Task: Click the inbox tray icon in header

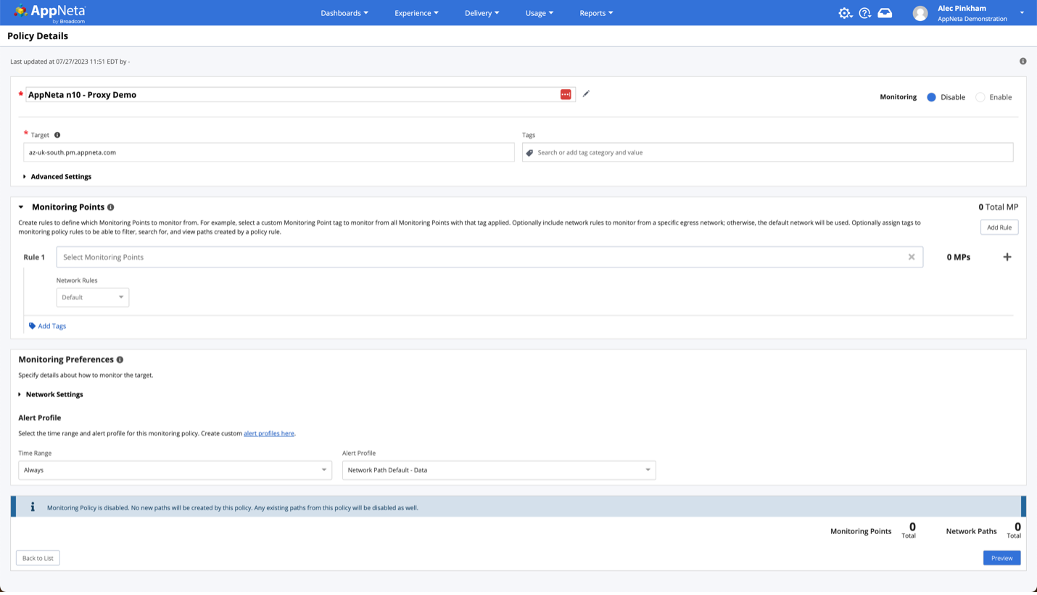Action: click(x=885, y=13)
